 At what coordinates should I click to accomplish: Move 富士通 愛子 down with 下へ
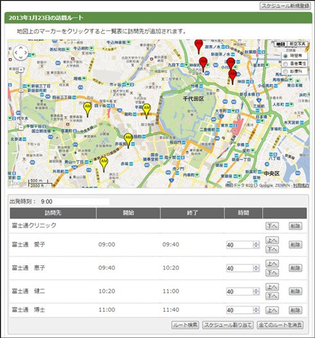[x=272, y=249]
